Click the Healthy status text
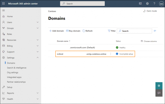This screenshot has width=165, height=104. pyautogui.click(x=122, y=48)
